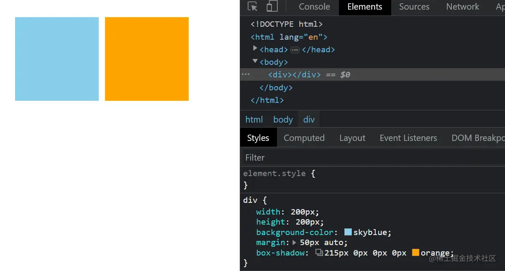
Task: Select the div node in the DOM tree
Action: click(279, 74)
